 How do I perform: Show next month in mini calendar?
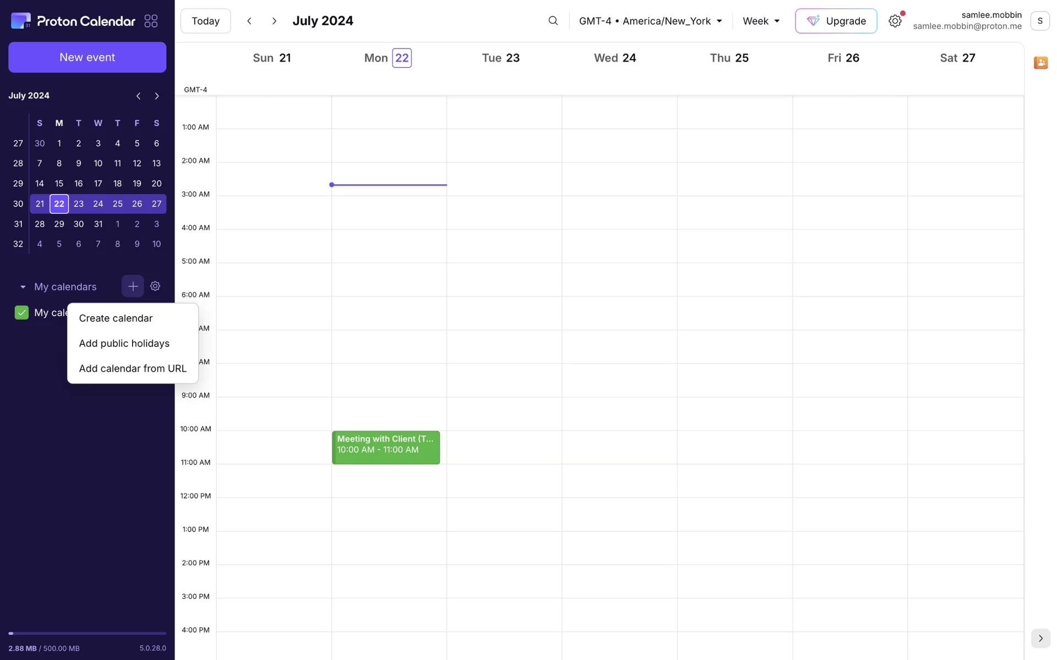(x=157, y=96)
